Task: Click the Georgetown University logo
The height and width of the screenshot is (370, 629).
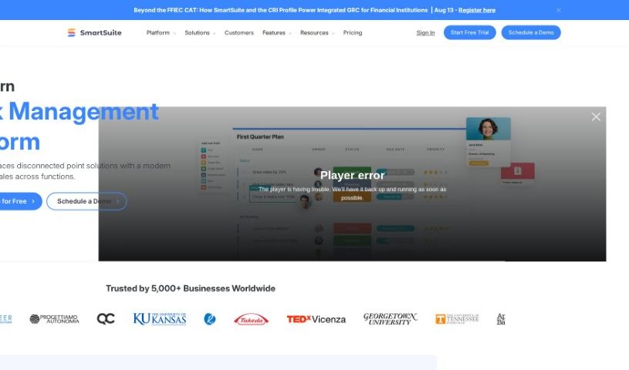Action: [391, 318]
